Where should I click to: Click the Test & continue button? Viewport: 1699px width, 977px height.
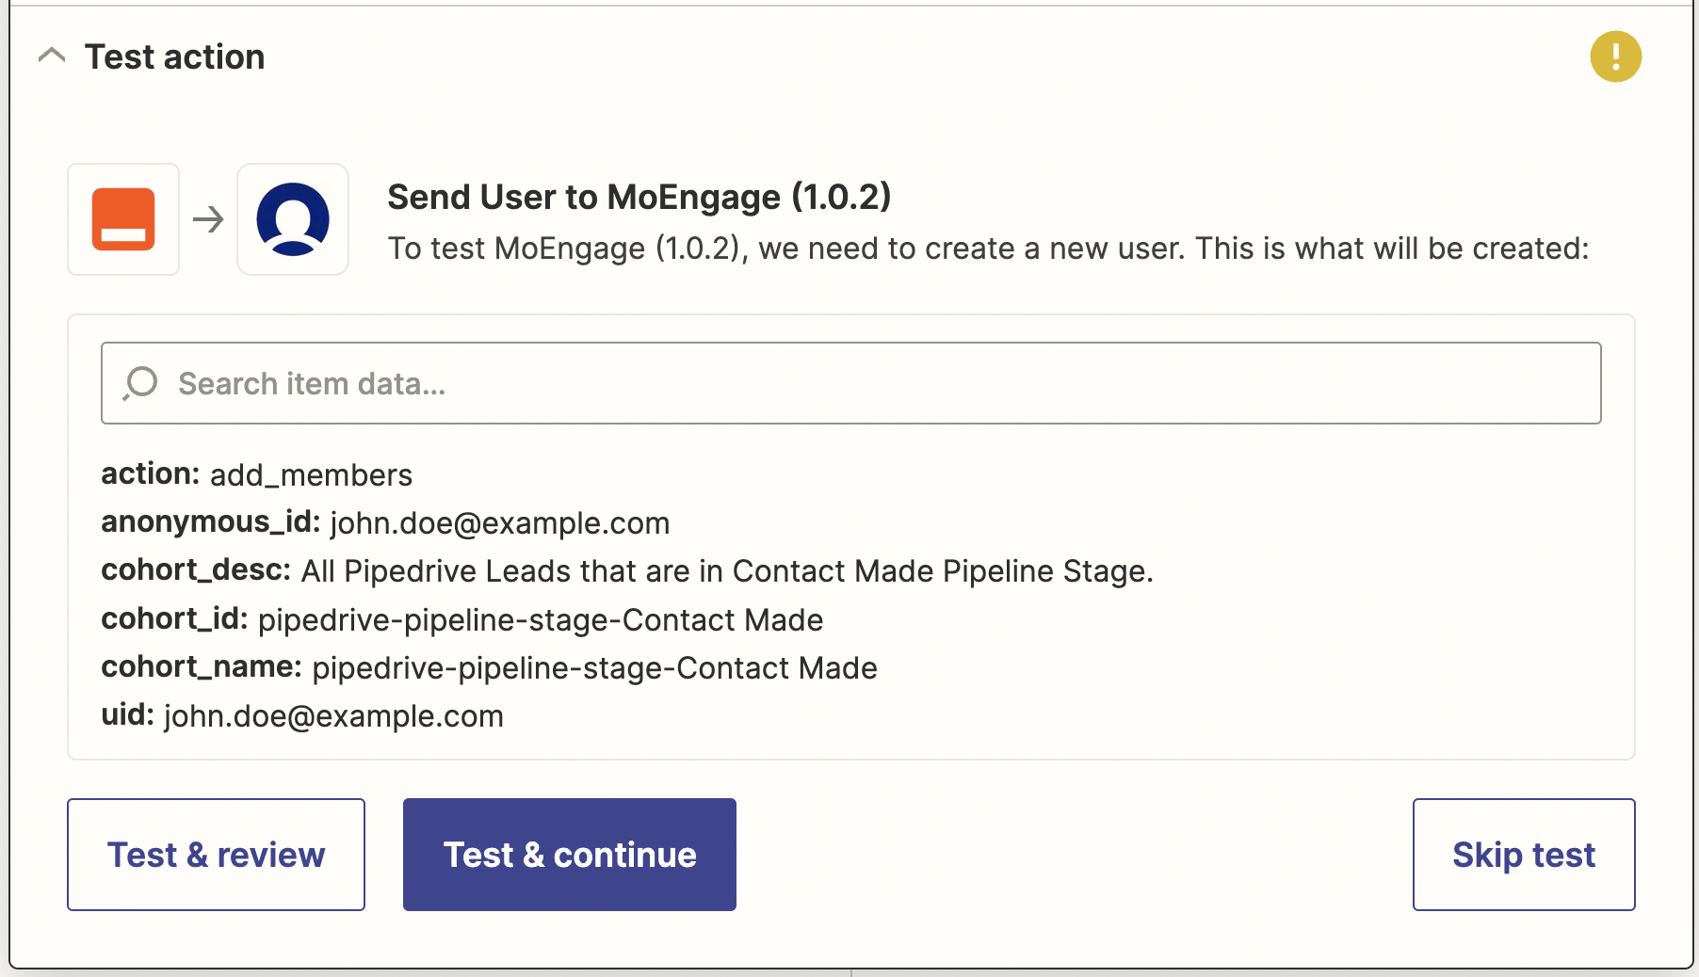(x=570, y=855)
